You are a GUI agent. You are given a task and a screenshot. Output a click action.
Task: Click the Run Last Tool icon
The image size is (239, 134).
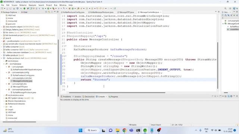pyautogui.click(x=53, y=9)
